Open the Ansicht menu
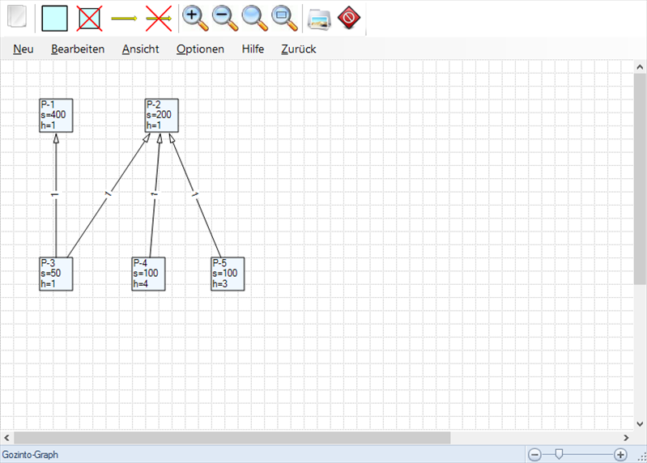The width and height of the screenshot is (647, 463). (x=141, y=49)
